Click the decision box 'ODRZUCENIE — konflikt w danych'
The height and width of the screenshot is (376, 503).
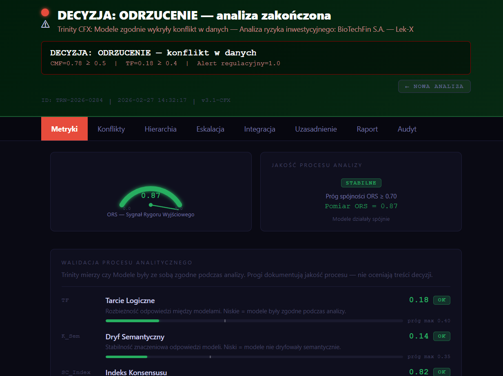(x=256, y=58)
